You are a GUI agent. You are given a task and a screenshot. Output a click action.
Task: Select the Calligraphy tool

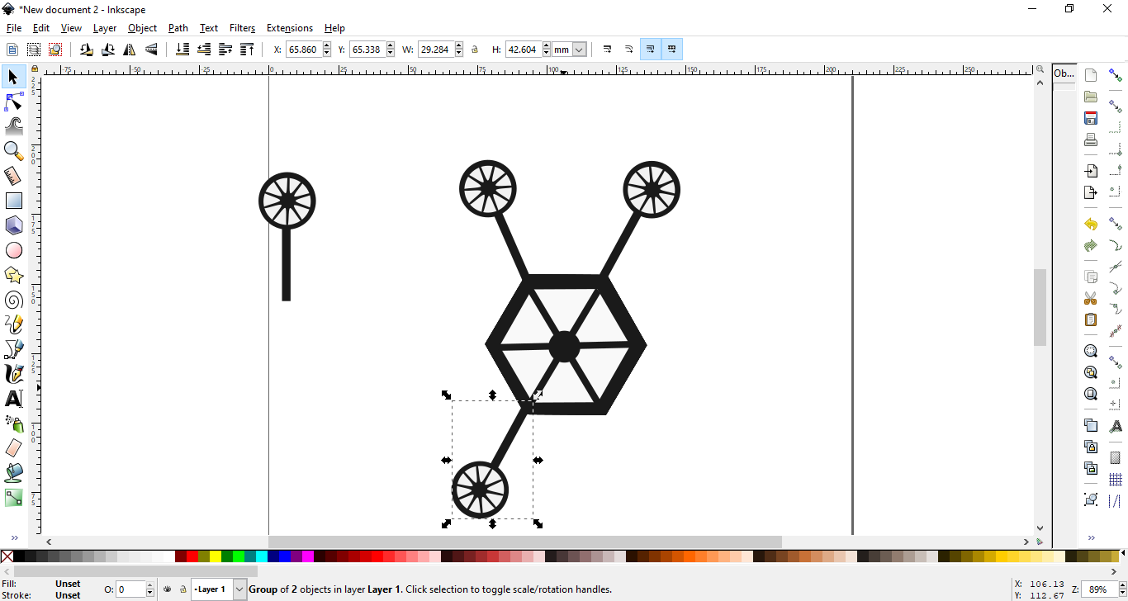(x=13, y=374)
